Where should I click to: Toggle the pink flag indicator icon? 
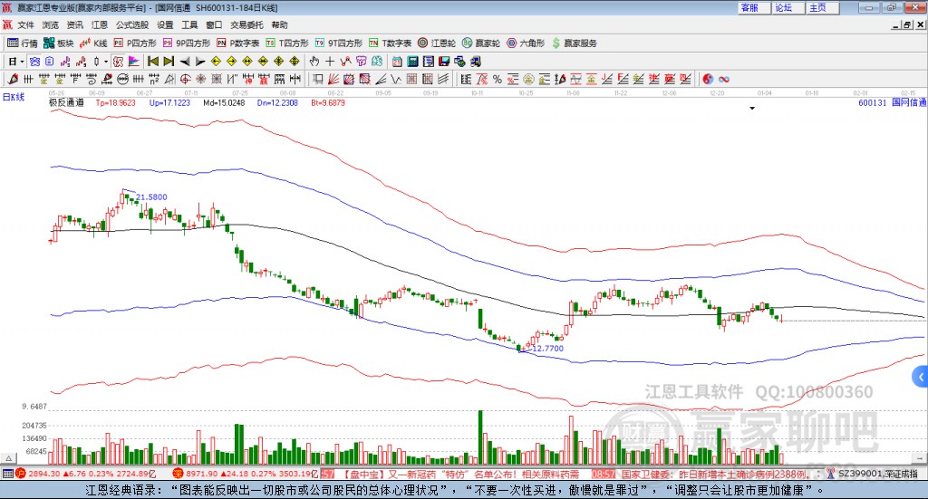(134, 62)
